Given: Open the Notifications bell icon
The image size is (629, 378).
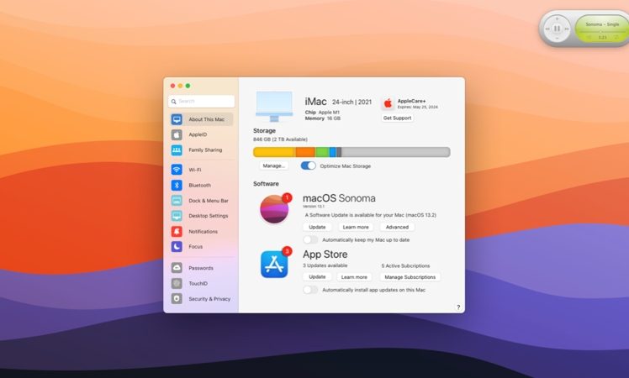Looking at the screenshot, I should (177, 231).
